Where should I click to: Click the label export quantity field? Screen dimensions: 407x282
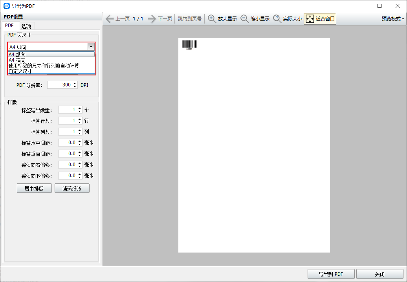click(67, 110)
